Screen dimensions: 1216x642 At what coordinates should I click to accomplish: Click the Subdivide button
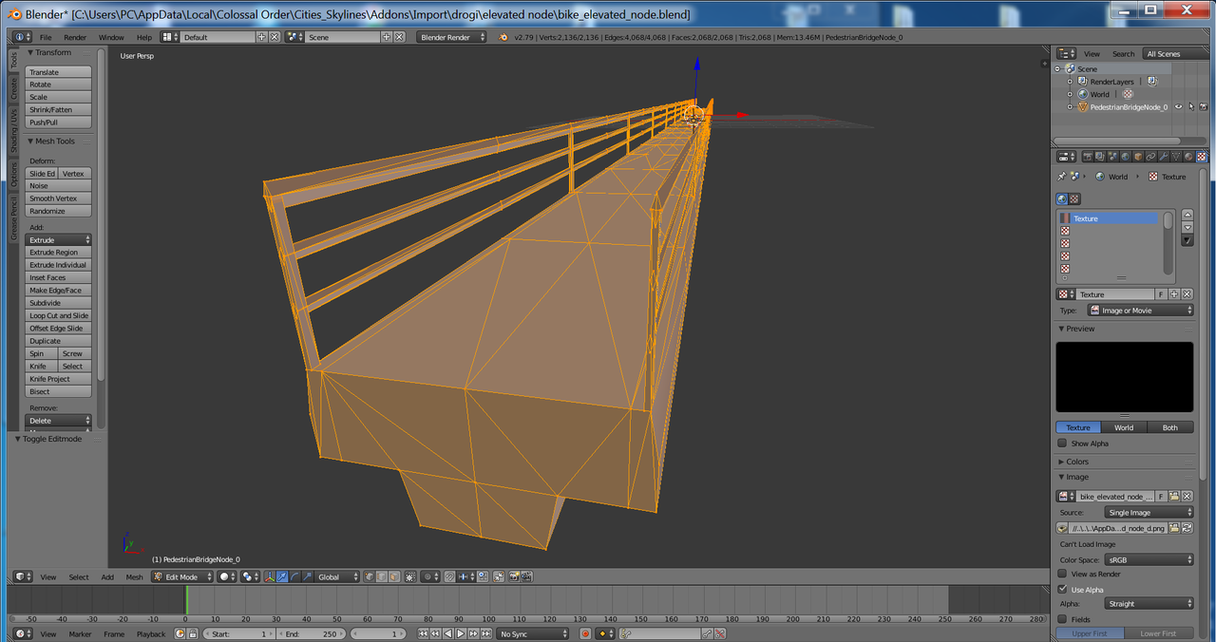click(58, 303)
